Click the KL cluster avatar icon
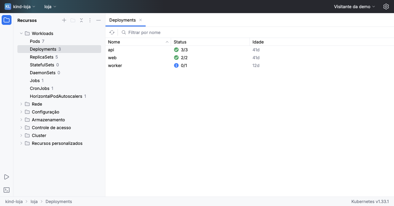394x206 pixels. pyautogui.click(x=8, y=7)
